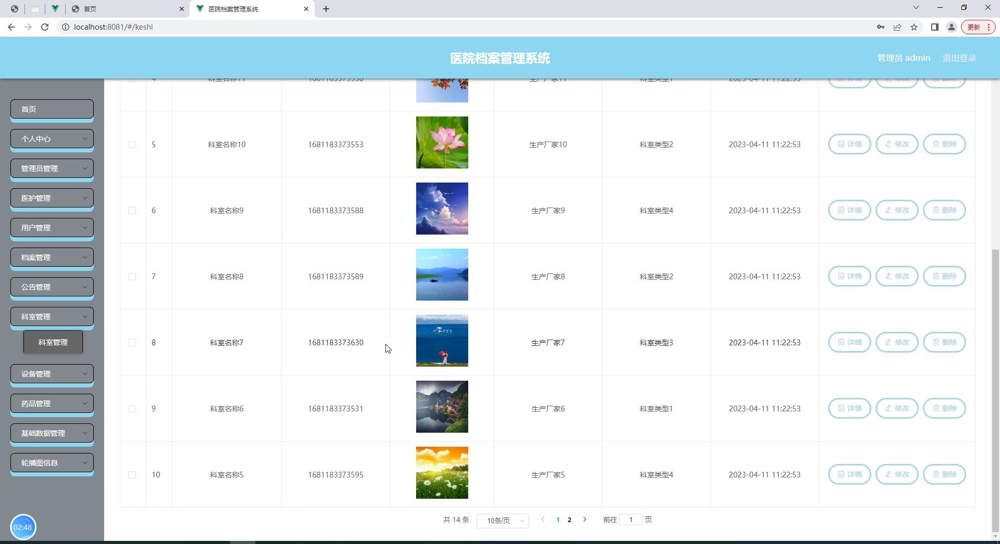View 详情 for 科室名称9

(x=849, y=210)
